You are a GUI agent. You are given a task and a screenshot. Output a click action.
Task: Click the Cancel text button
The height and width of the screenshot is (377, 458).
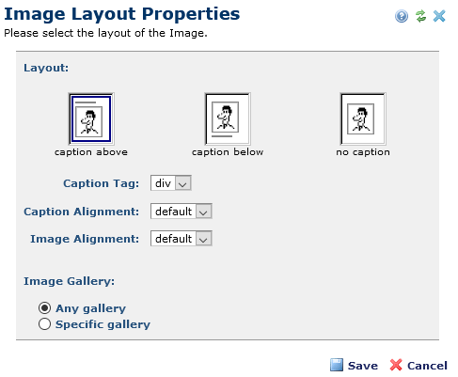(427, 366)
